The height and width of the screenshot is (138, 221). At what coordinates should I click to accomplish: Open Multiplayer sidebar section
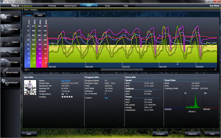pyautogui.click(x=10, y=82)
